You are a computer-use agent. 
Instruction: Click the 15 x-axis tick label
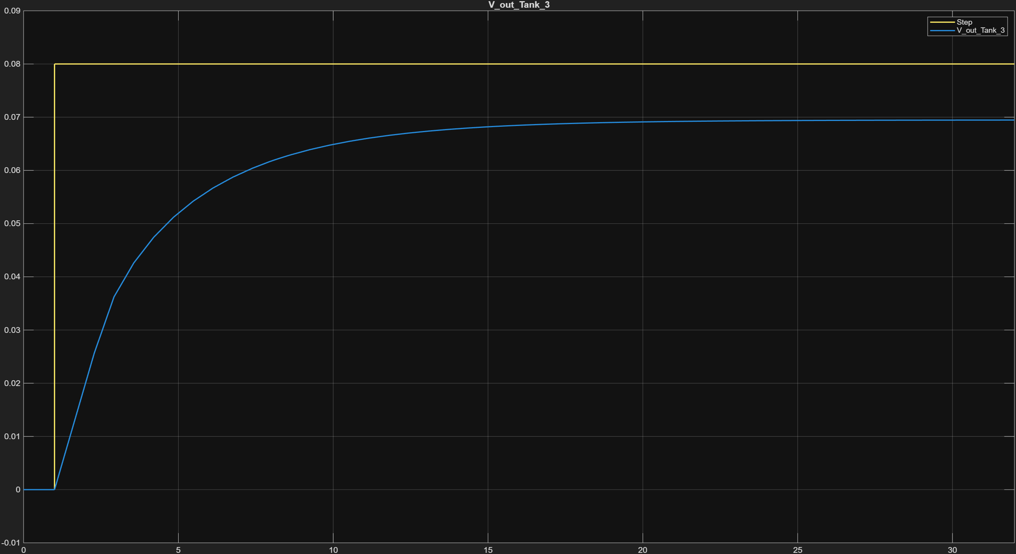point(488,550)
